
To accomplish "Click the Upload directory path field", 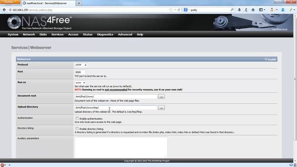I will coord(116,108).
